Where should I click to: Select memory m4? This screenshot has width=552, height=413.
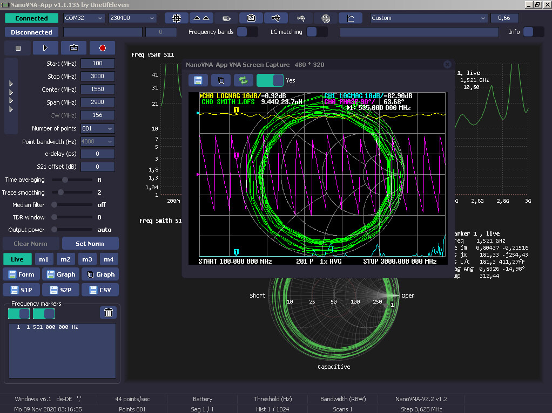[109, 259]
